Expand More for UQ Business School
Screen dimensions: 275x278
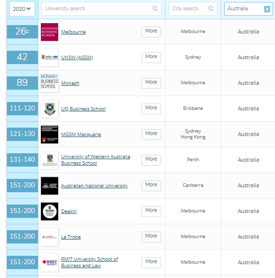click(151, 109)
